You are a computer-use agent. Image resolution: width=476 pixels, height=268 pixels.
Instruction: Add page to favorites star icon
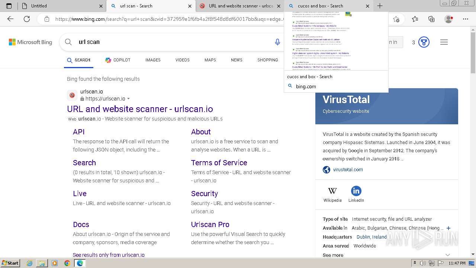(x=396, y=19)
